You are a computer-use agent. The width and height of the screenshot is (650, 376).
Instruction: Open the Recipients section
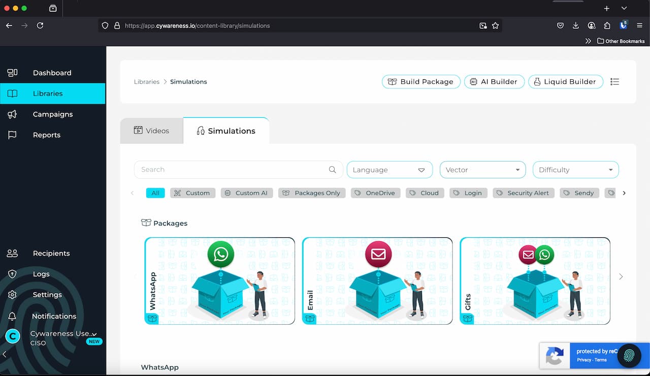(x=53, y=253)
